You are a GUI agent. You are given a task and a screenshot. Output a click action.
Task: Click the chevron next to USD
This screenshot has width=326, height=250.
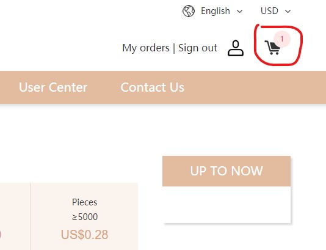[288, 11]
